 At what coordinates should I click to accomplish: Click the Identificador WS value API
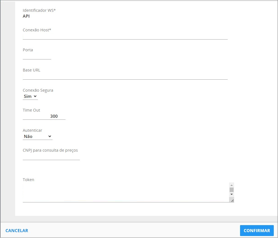(x=26, y=16)
